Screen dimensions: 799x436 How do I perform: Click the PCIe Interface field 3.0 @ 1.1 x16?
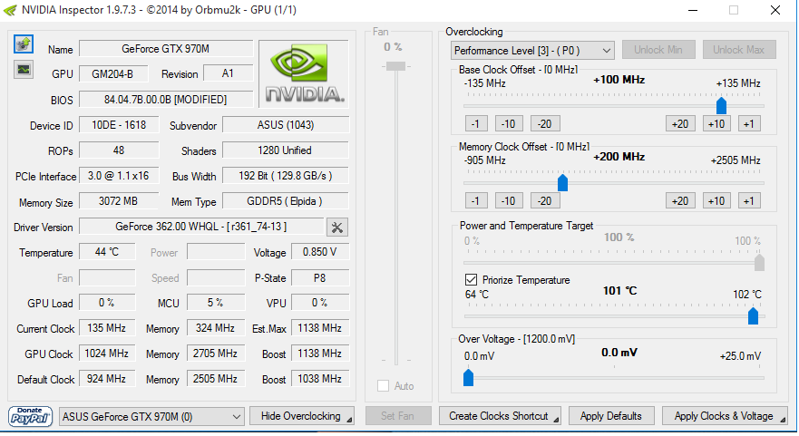point(119,176)
